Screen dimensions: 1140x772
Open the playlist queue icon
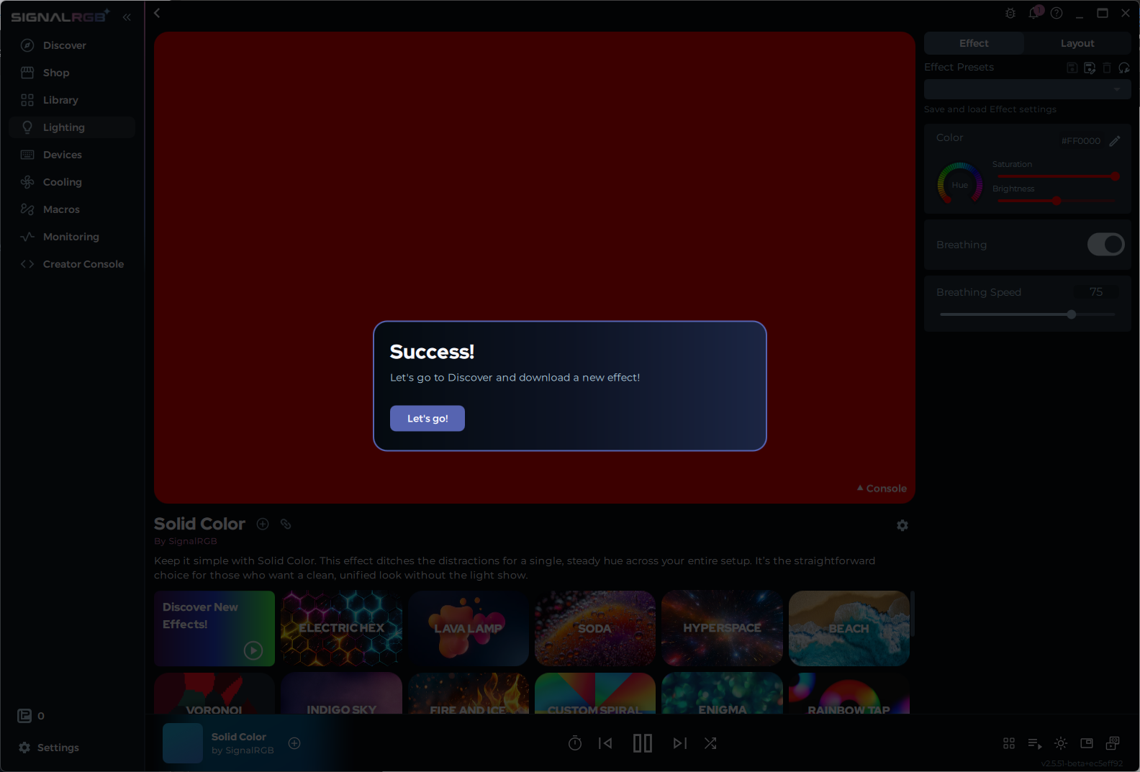pos(1035,743)
